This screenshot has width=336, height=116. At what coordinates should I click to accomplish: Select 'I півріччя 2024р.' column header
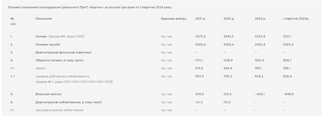(x=296, y=18)
